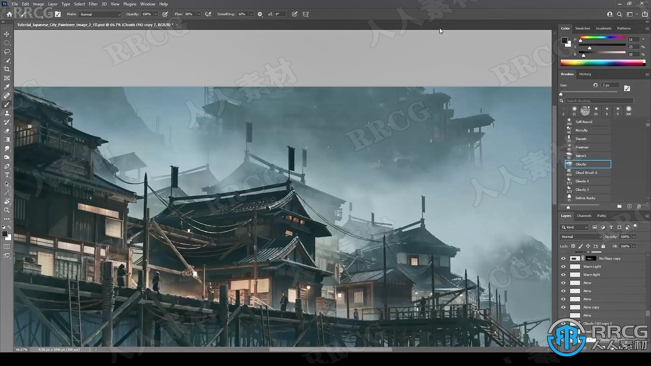Expand the Smoothing value dropdown
The width and height of the screenshot is (651, 366).
tap(251, 14)
